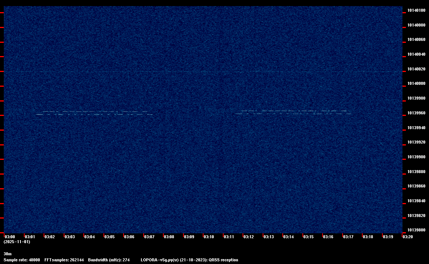Click the 10139860 frequency label

click(416, 186)
